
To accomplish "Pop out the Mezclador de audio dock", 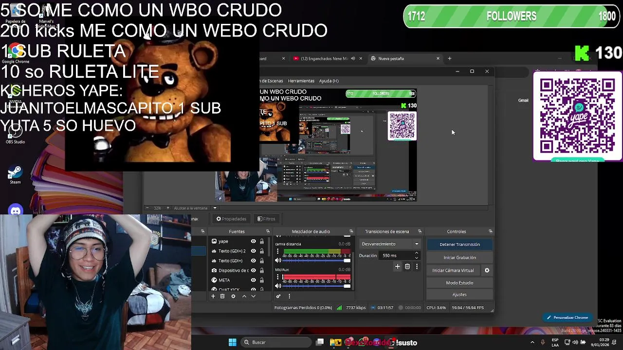I will (351, 231).
